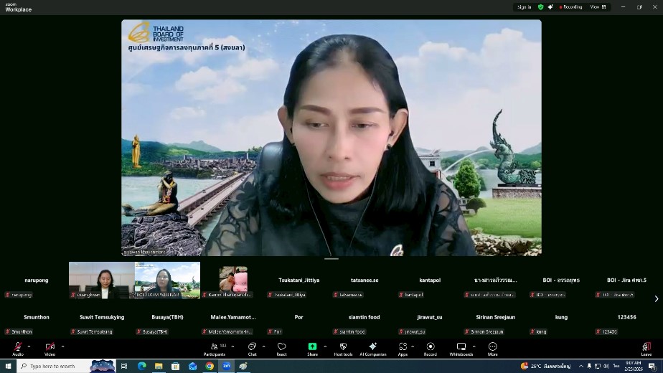The height and width of the screenshot is (373, 663).
Task: Start camera with the Video button
Action: 50,348
